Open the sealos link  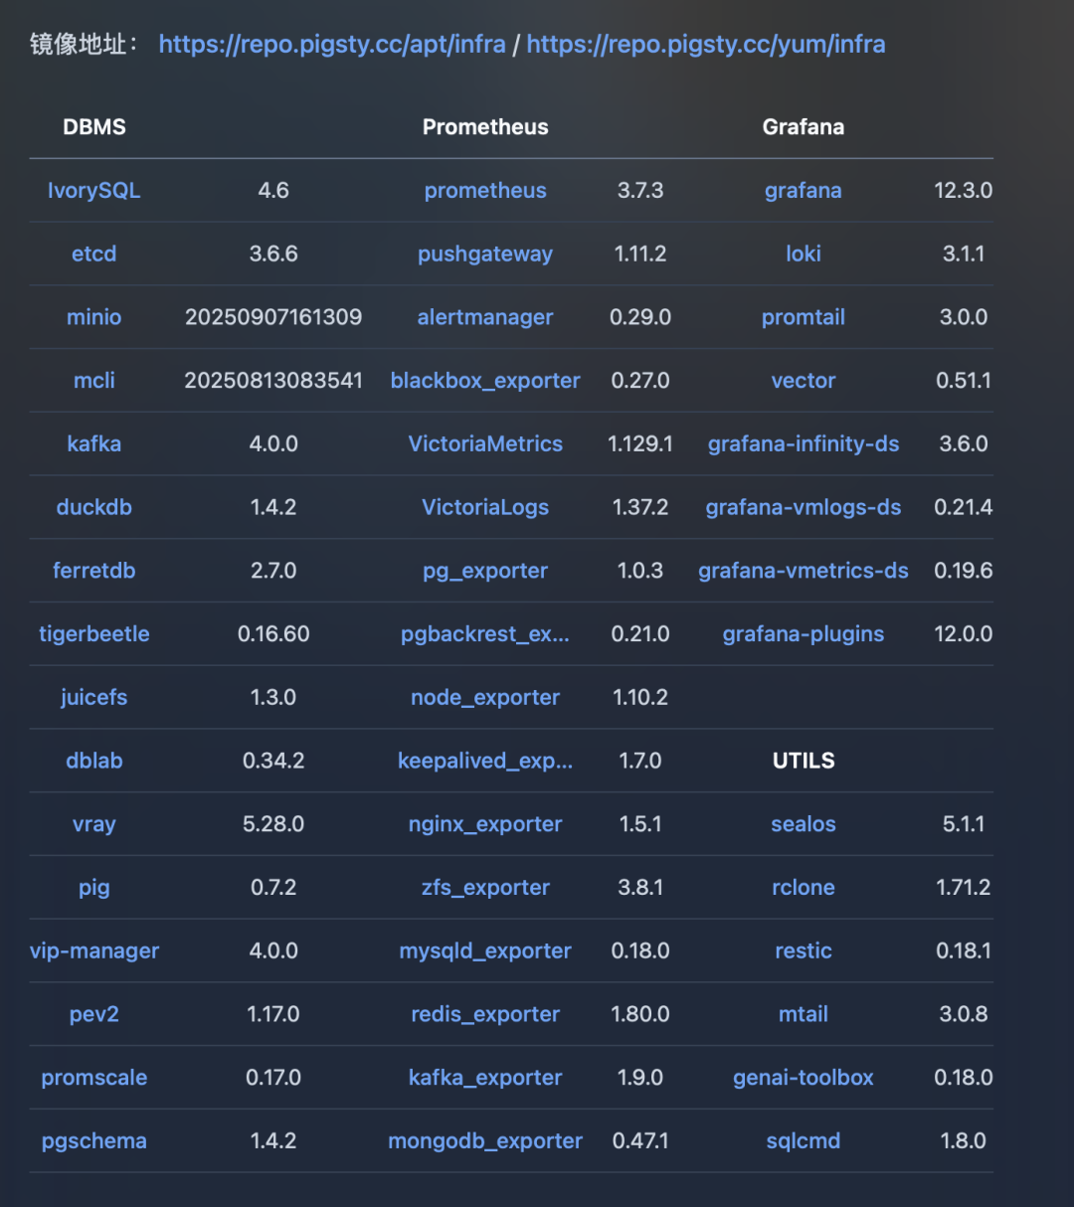804,824
